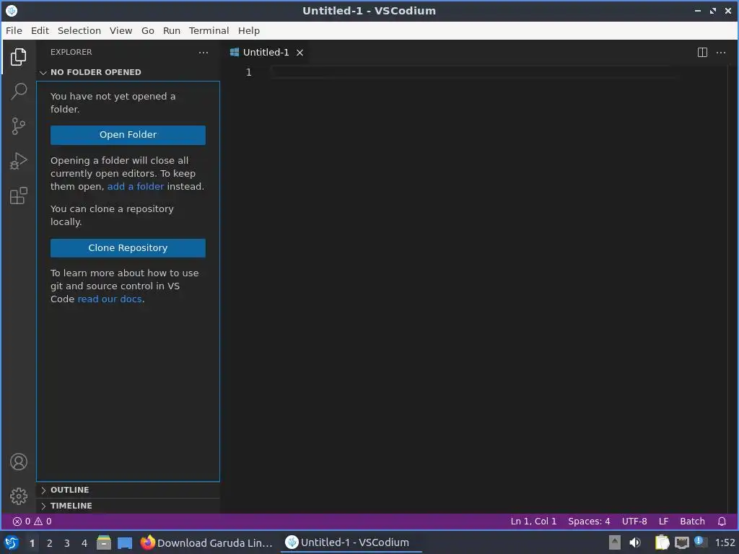Viewport: 739px width, 554px height.
Task: Follow the 'read our docs' link
Action: click(x=110, y=299)
